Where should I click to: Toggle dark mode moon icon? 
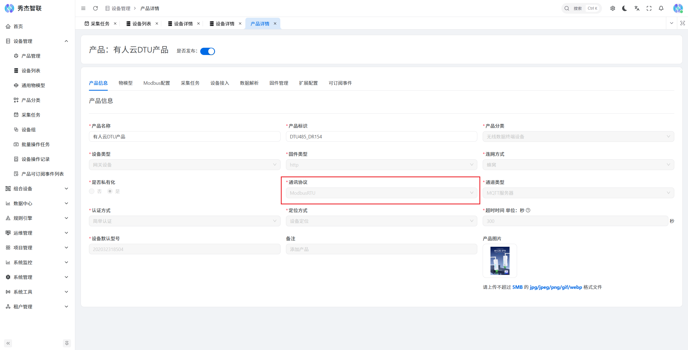625,8
